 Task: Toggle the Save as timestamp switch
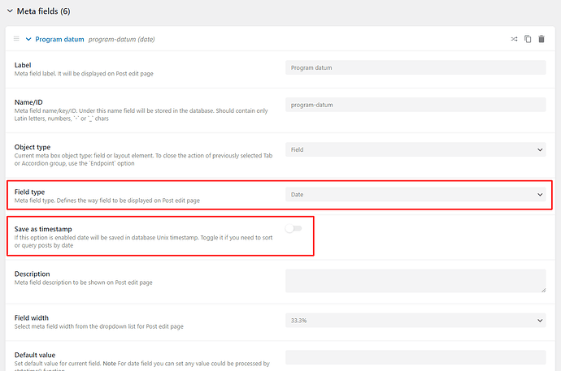coord(294,228)
